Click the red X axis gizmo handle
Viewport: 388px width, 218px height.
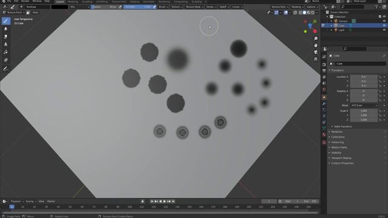tap(315, 31)
